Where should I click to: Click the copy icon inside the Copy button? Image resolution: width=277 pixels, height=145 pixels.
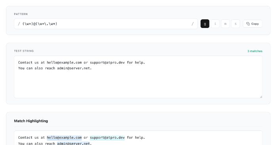(248, 24)
